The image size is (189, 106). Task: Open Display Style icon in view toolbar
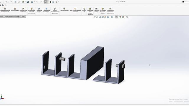point(112,17)
